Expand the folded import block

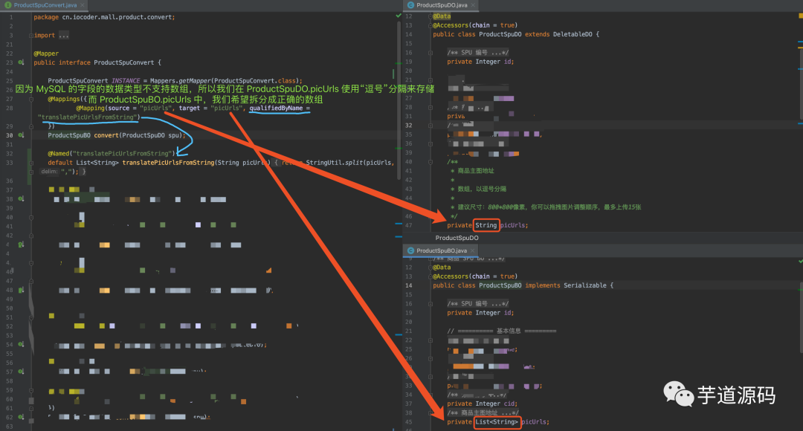click(x=31, y=36)
